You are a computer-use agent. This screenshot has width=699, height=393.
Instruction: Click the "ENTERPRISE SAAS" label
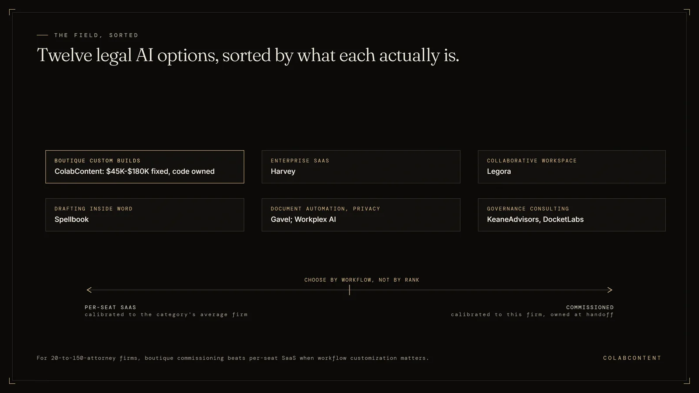[300, 161]
